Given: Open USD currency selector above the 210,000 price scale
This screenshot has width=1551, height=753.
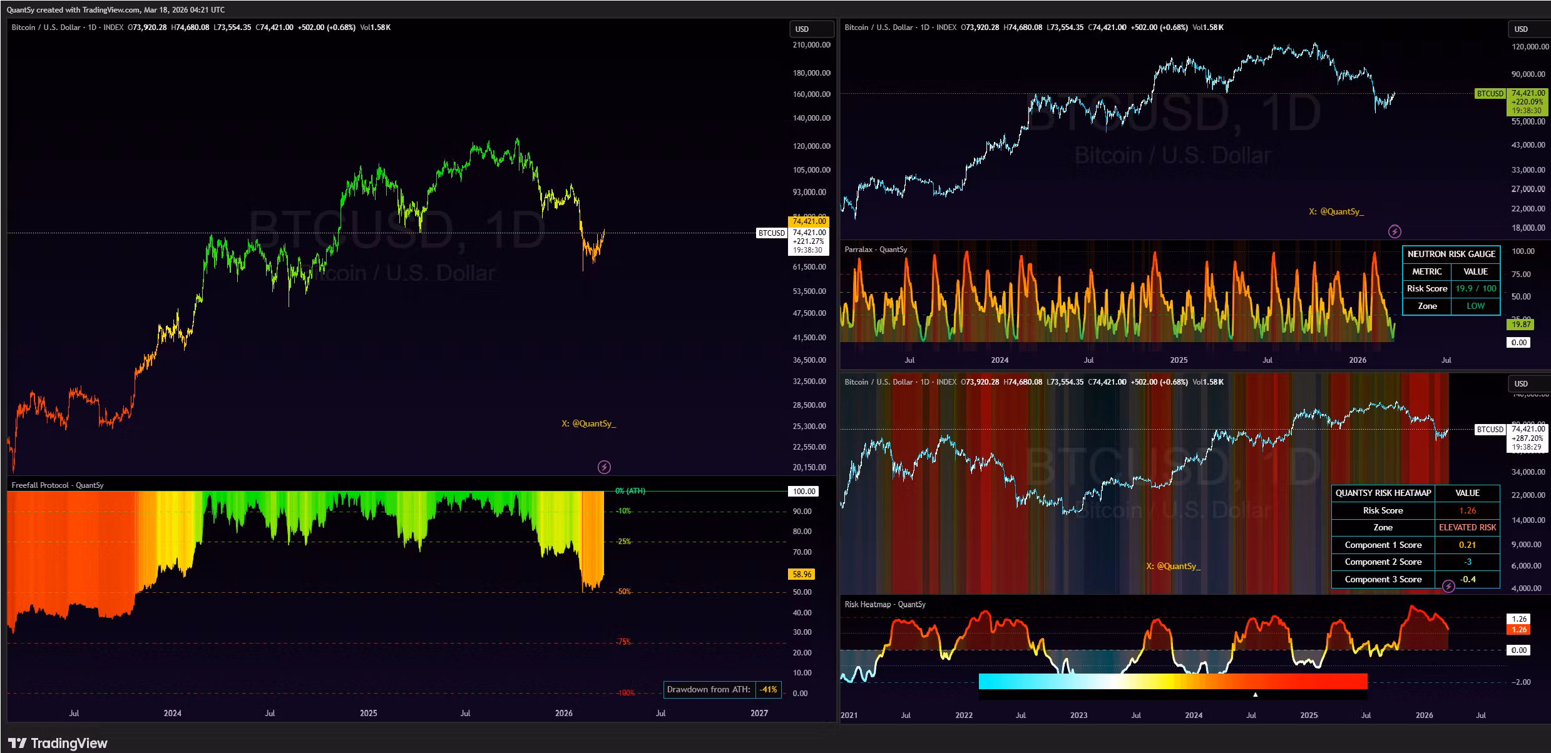Looking at the screenshot, I should [x=811, y=29].
